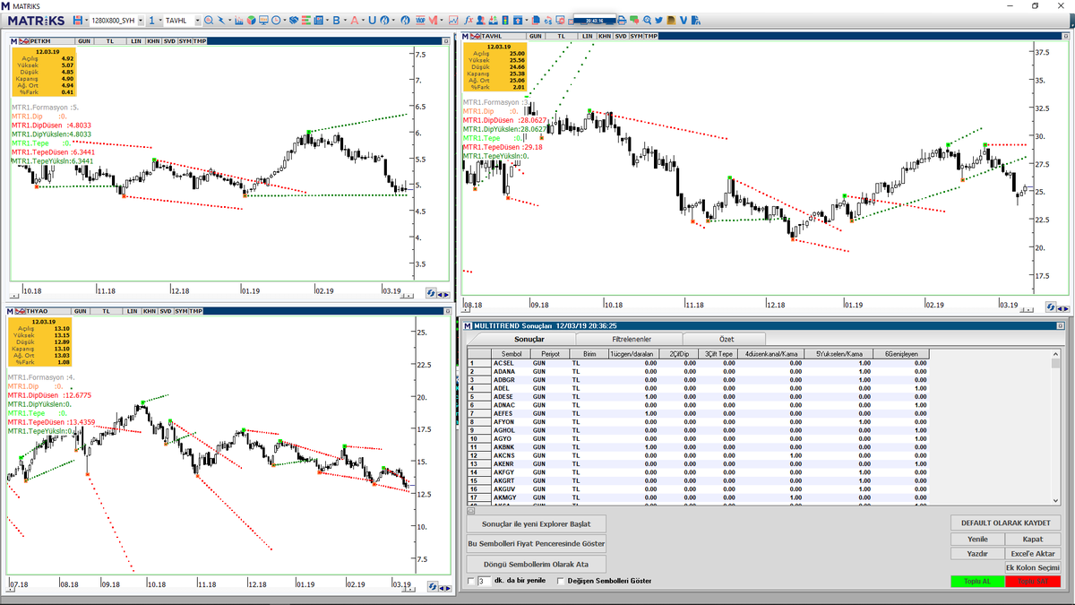Click the copy documents icon in the toolbar
1075x605 pixels.
pos(536,20)
